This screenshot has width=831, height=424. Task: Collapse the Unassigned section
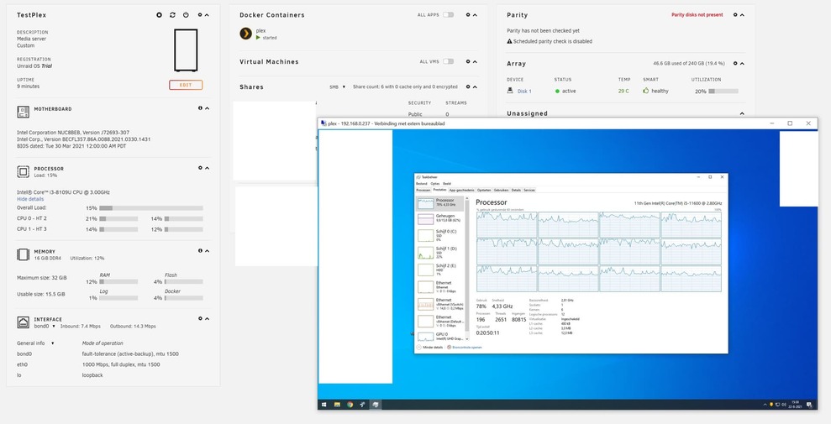point(742,113)
